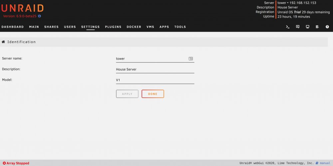The height and width of the screenshot is (166, 333).
Task: Switch to the Shares tab
Action: (x=51, y=27)
